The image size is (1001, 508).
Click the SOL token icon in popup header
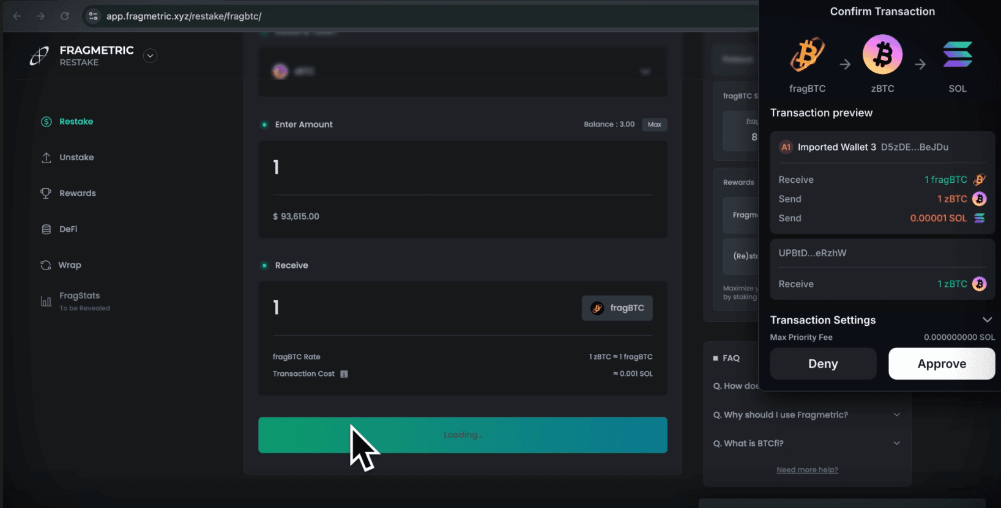(x=958, y=54)
